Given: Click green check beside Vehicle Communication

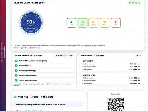Looking at the screenshot, I should tap(16, 80).
